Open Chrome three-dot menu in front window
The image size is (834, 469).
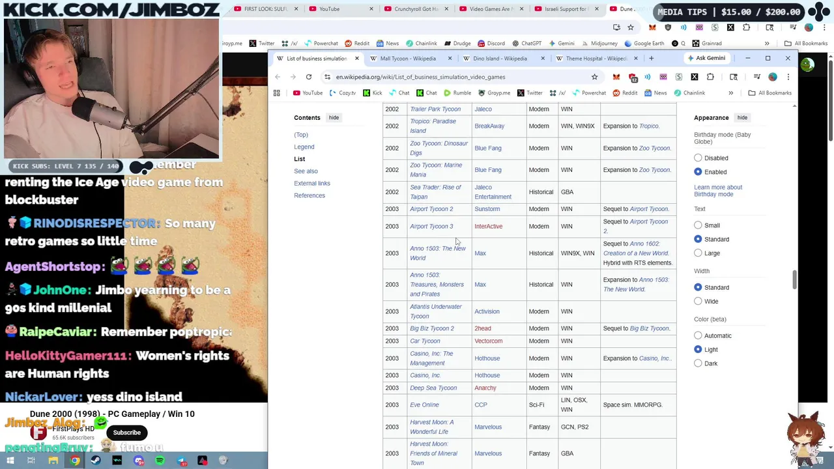pos(788,77)
